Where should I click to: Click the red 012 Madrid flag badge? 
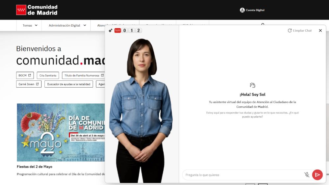tap(117, 31)
